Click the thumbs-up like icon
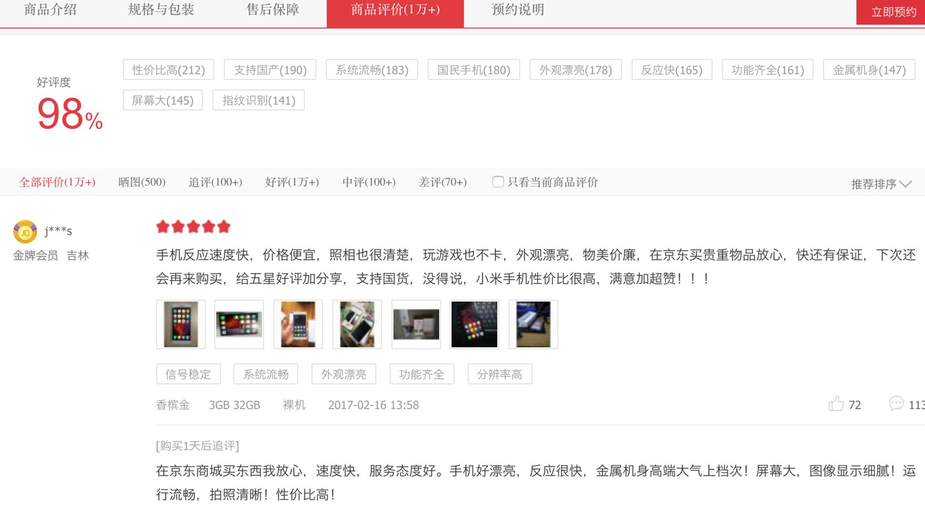This screenshot has height=528, width=925. click(836, 403)
